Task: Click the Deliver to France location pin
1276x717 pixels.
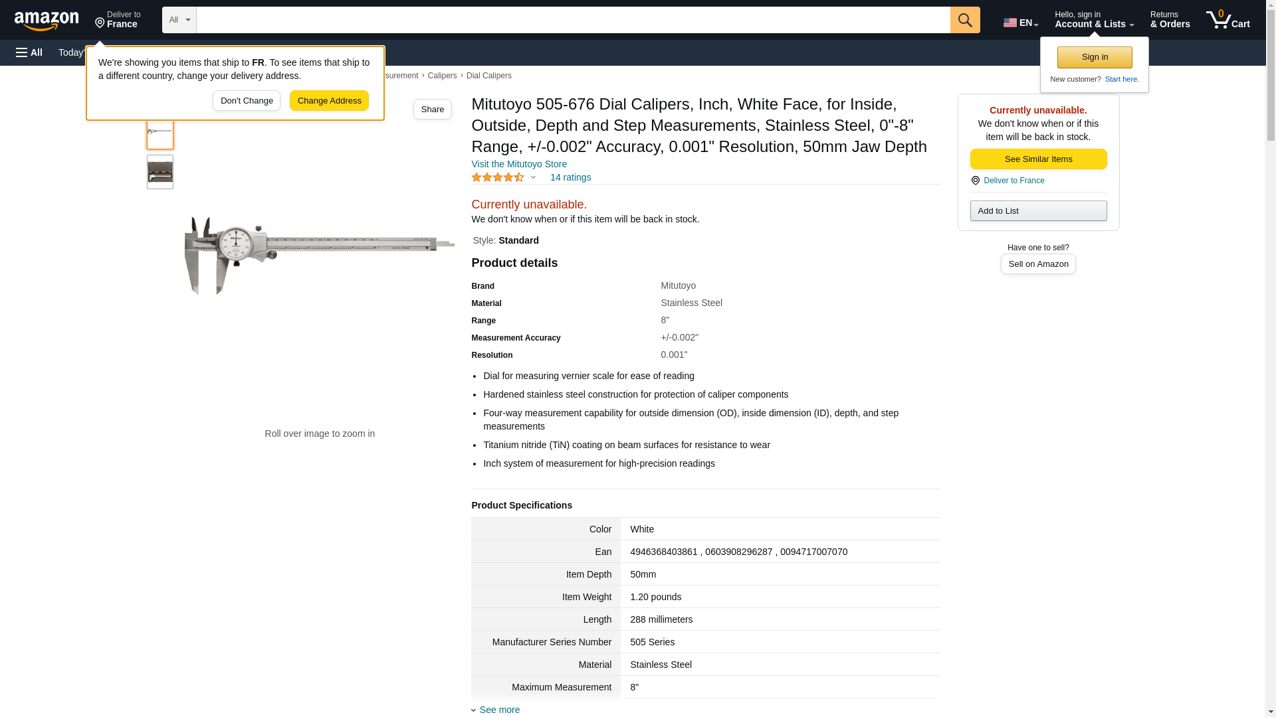Action: [118, 20]
